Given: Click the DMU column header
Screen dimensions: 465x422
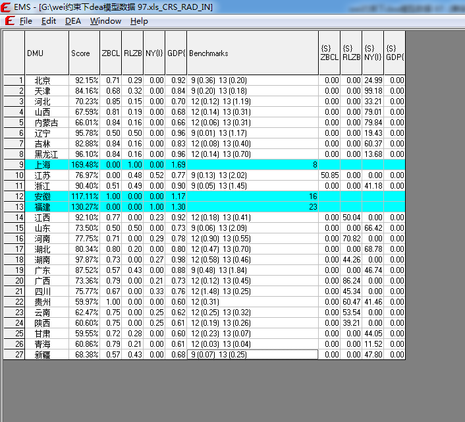Looking at the screenshot, I should coord(47,53).
